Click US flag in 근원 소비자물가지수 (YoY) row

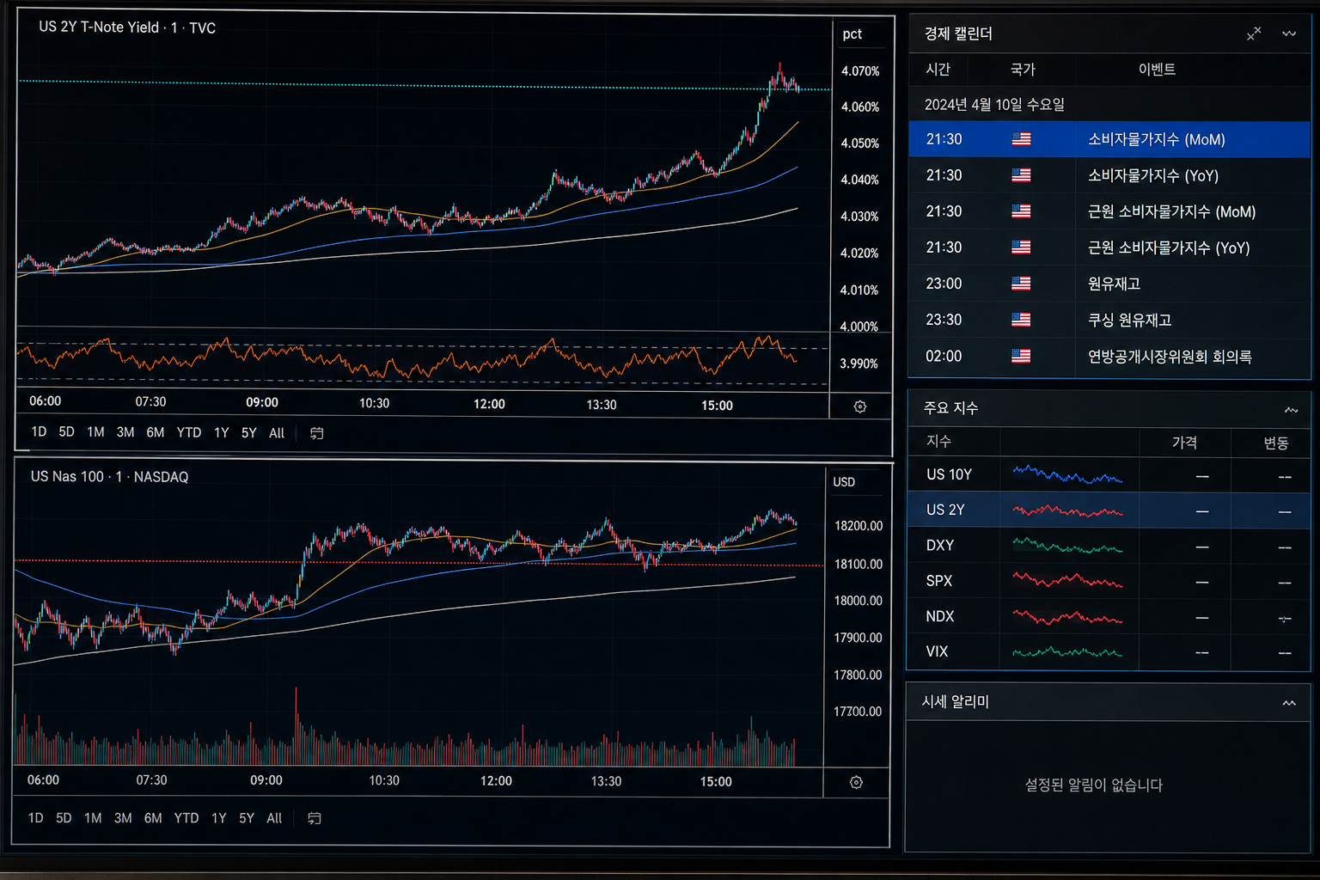click(1021, 247)
